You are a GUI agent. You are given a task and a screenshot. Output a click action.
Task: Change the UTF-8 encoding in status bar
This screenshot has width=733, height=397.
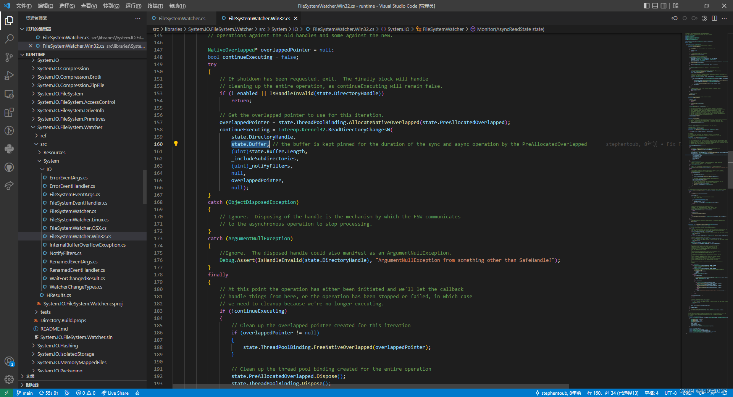(x=671, y=393)
